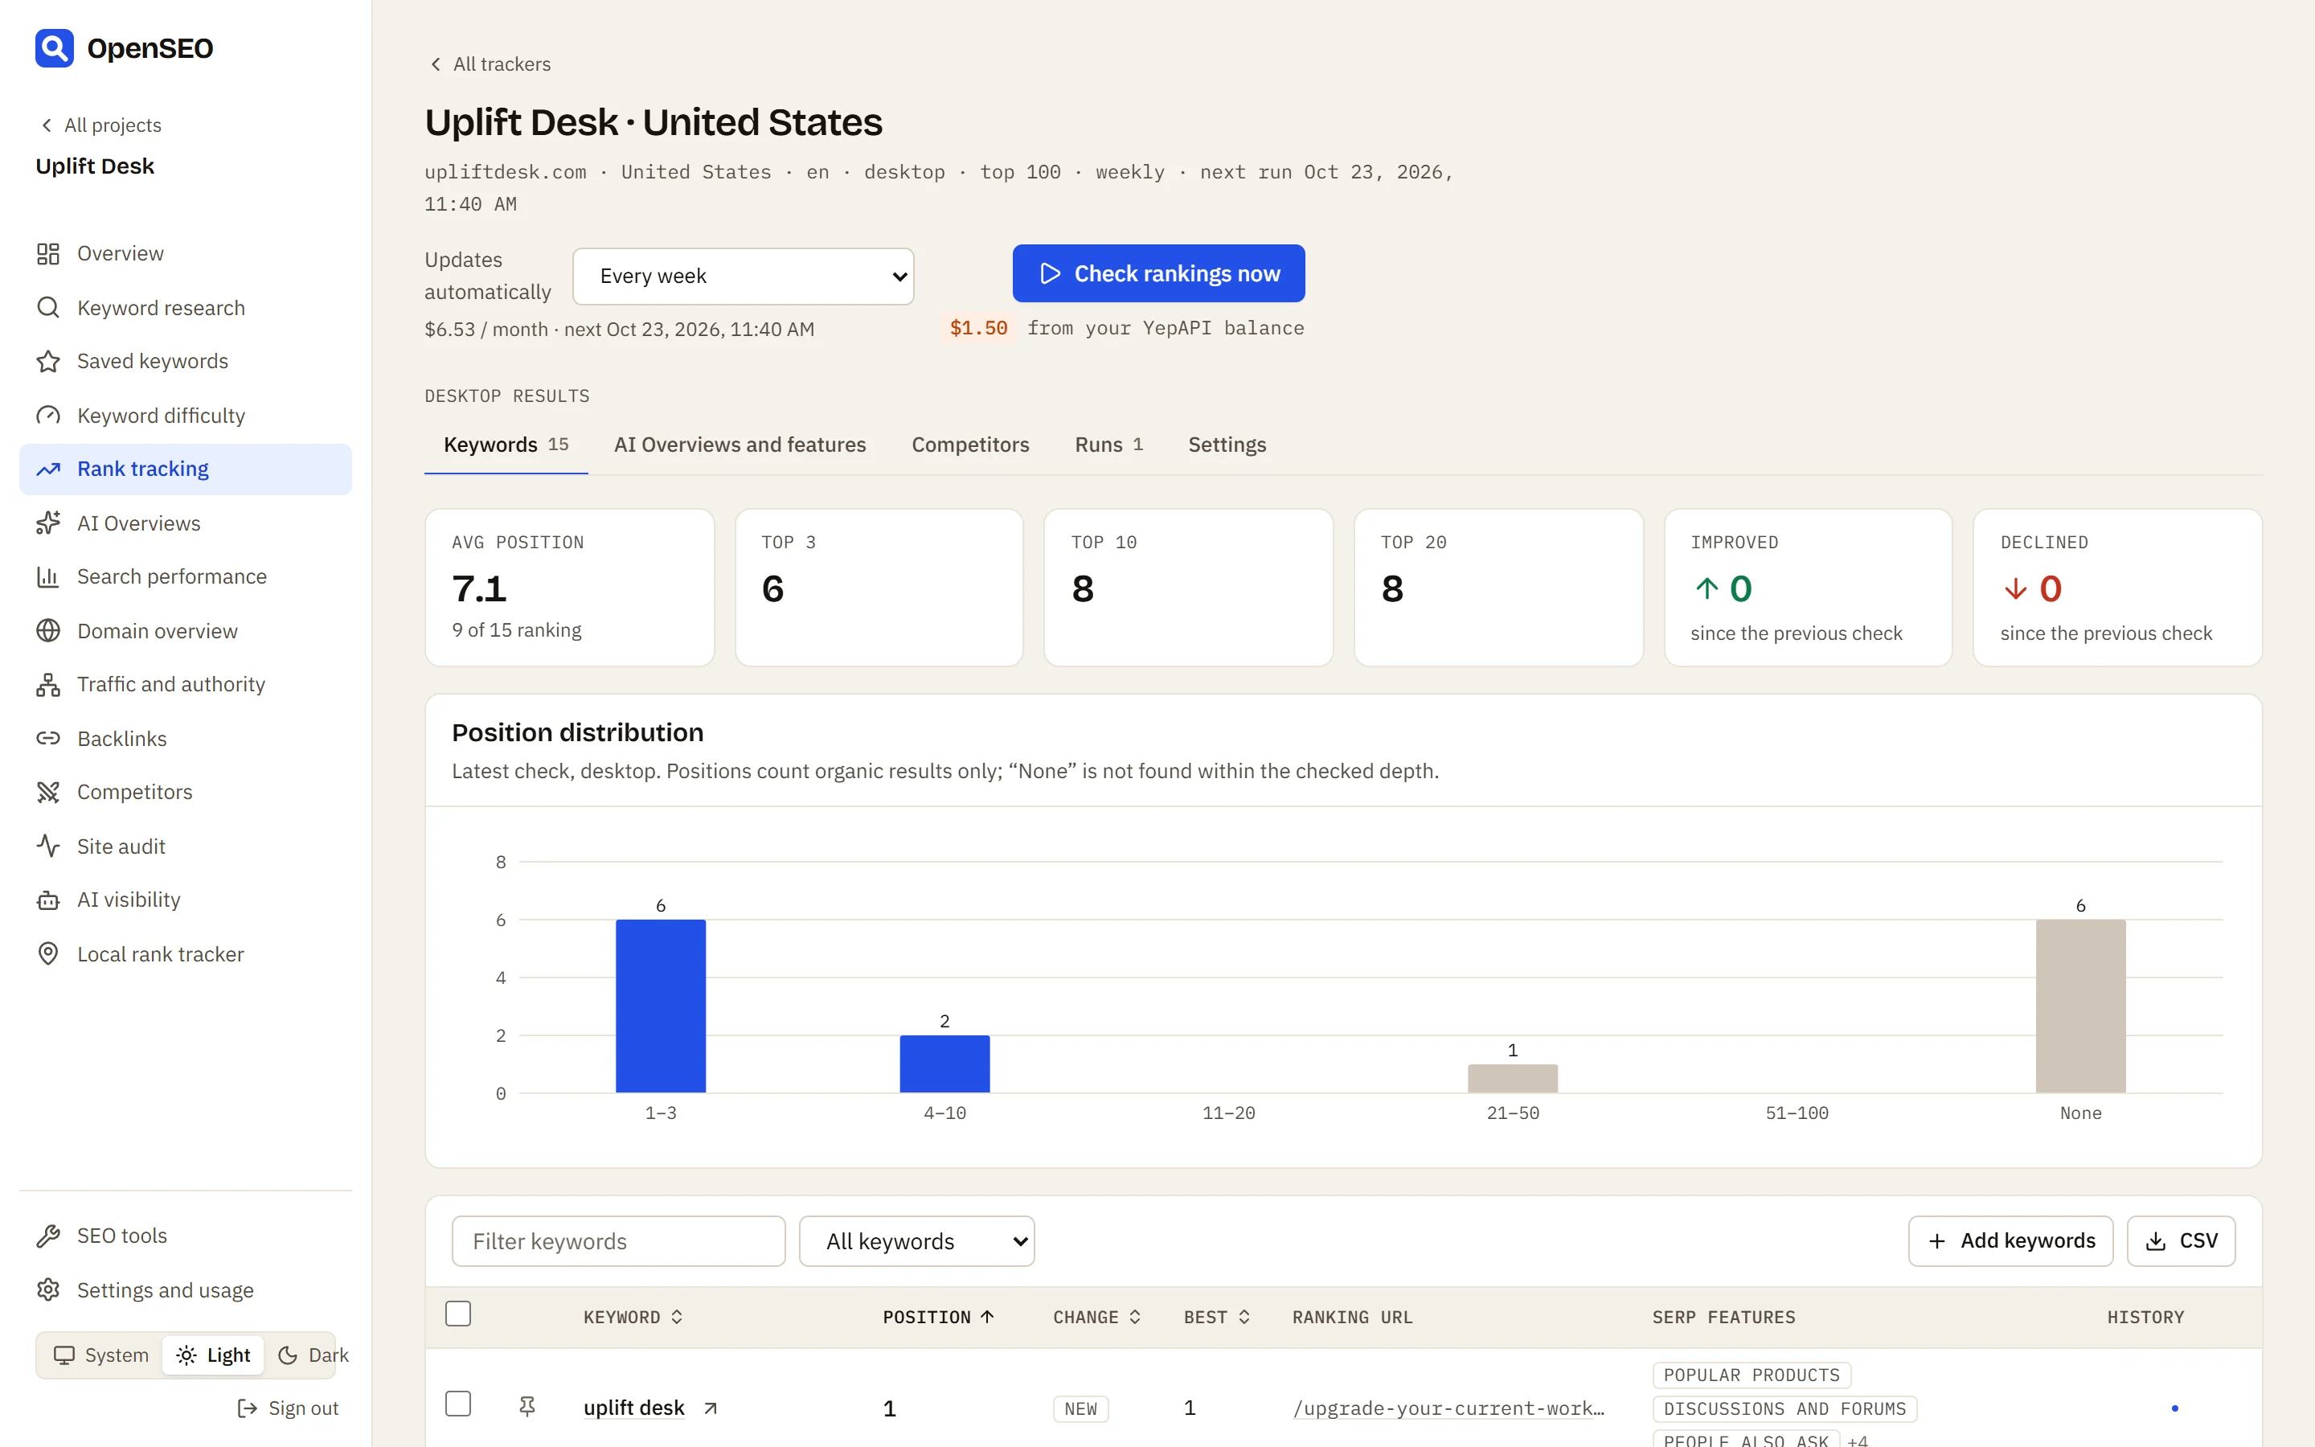The width and height of the screenshot is (2315, 1447).
Task: Sort table by Change column
Action: 1097,1317
